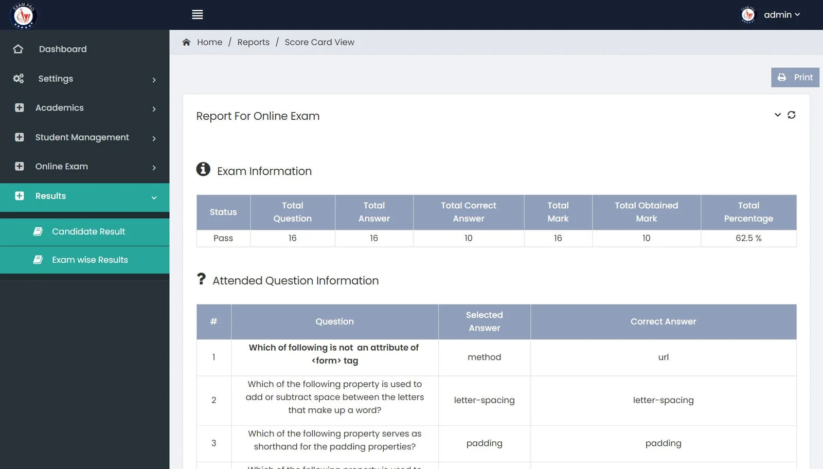Image resolution: width=823 pixels, height=469 pixels.
Task: Go to Reports breadcrumb link
Action: click(x=254, y=42)
